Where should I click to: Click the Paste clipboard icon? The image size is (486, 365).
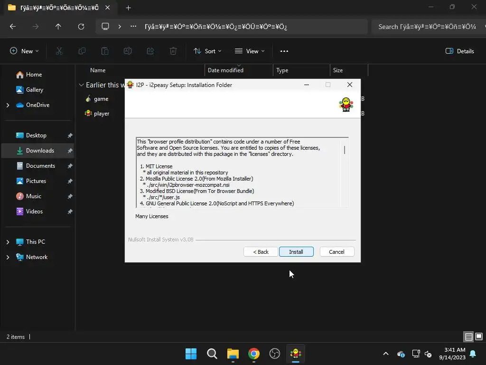point(105,51)
